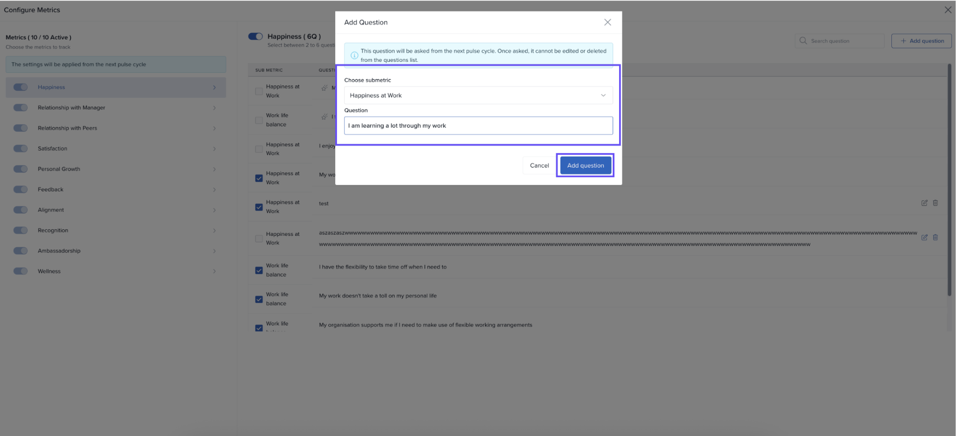Click the info icon in the notice banner
957x436 pixels.
[x=354, y=55]
